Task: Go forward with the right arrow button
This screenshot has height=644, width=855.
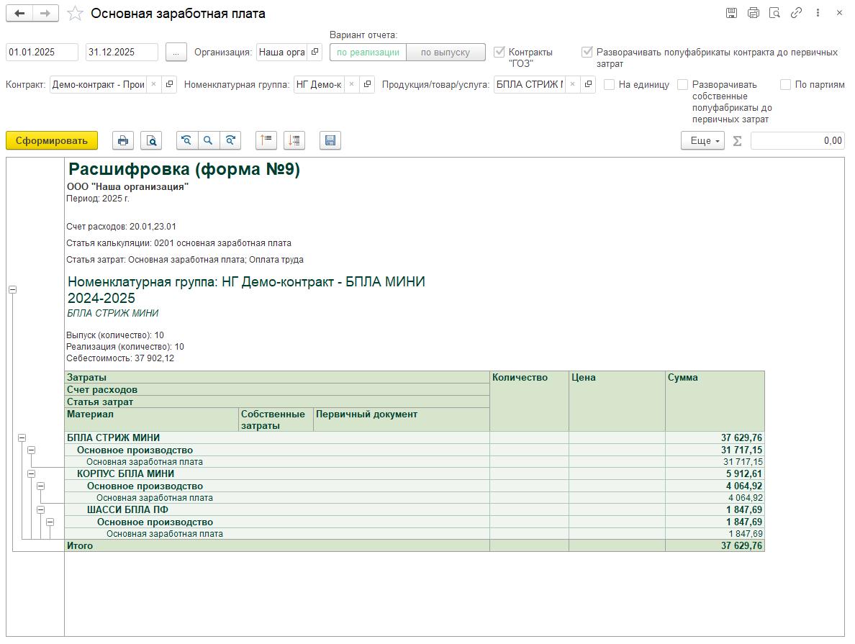Action: pos(46,13)
